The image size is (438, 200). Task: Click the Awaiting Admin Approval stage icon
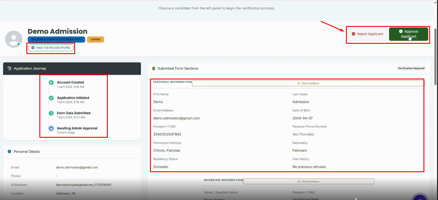51,128
